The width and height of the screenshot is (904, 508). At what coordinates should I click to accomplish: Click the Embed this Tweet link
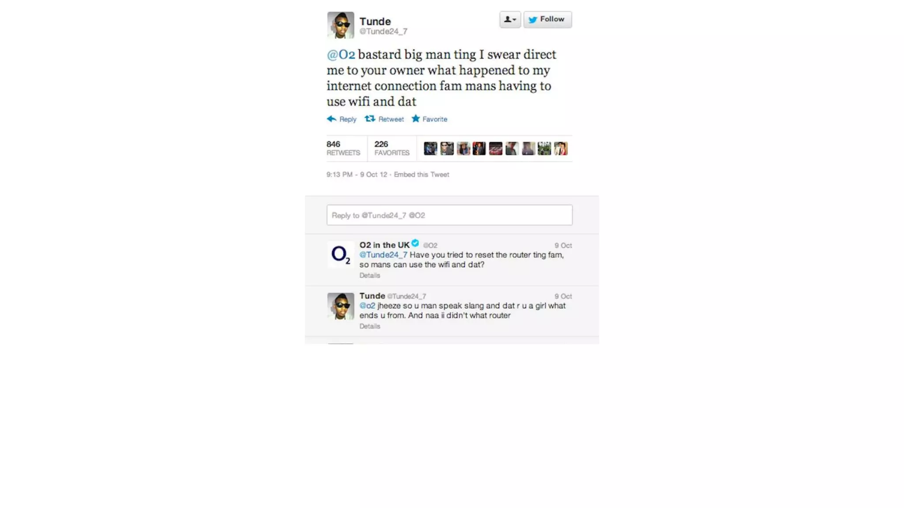[x=422, y=175]
